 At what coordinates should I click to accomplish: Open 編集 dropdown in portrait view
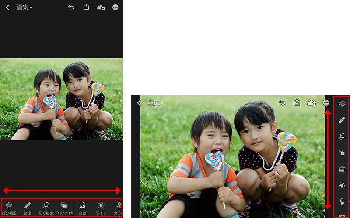click(x=24, y=7)
